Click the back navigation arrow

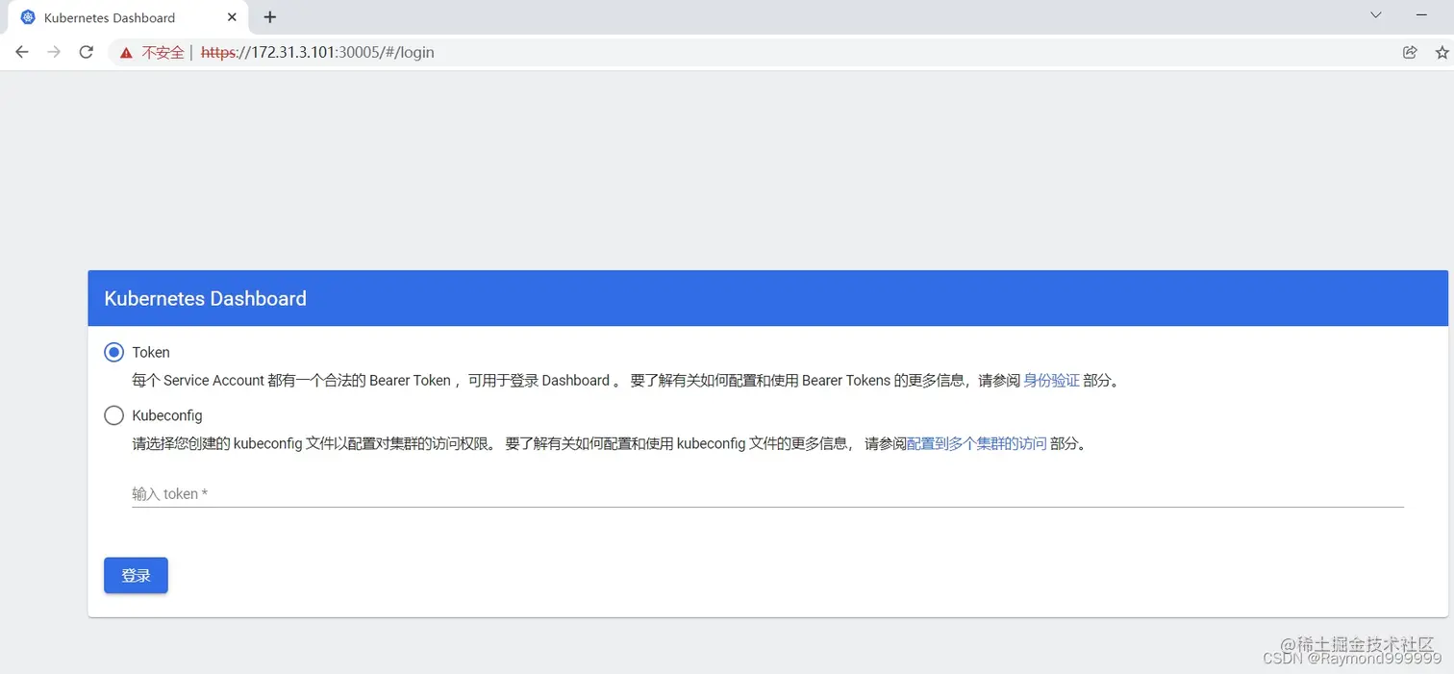(x=21, y=52)
